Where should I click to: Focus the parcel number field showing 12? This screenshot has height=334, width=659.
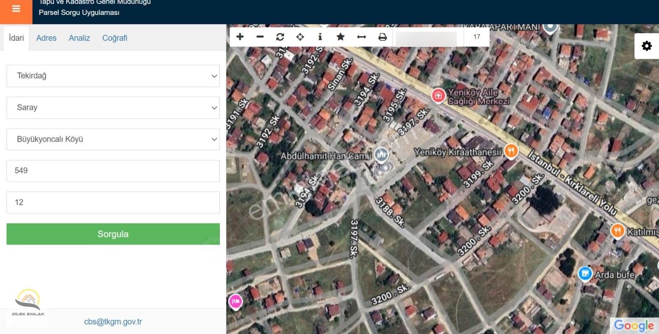pyautogui.click(x=113, y=202)
